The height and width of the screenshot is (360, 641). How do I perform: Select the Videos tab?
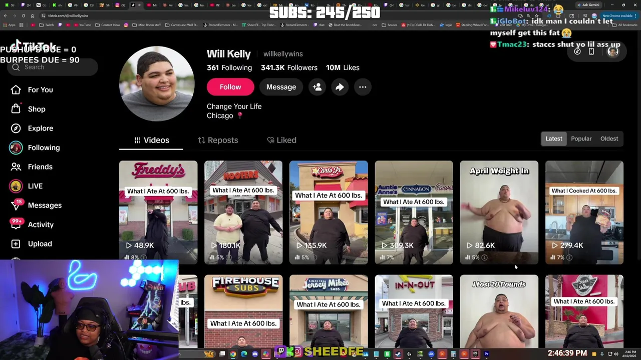[151, 140]
